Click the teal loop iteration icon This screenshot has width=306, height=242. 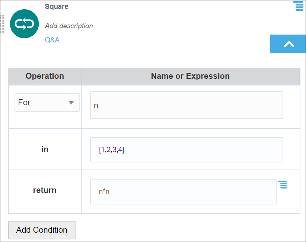(x=24, y=24)
